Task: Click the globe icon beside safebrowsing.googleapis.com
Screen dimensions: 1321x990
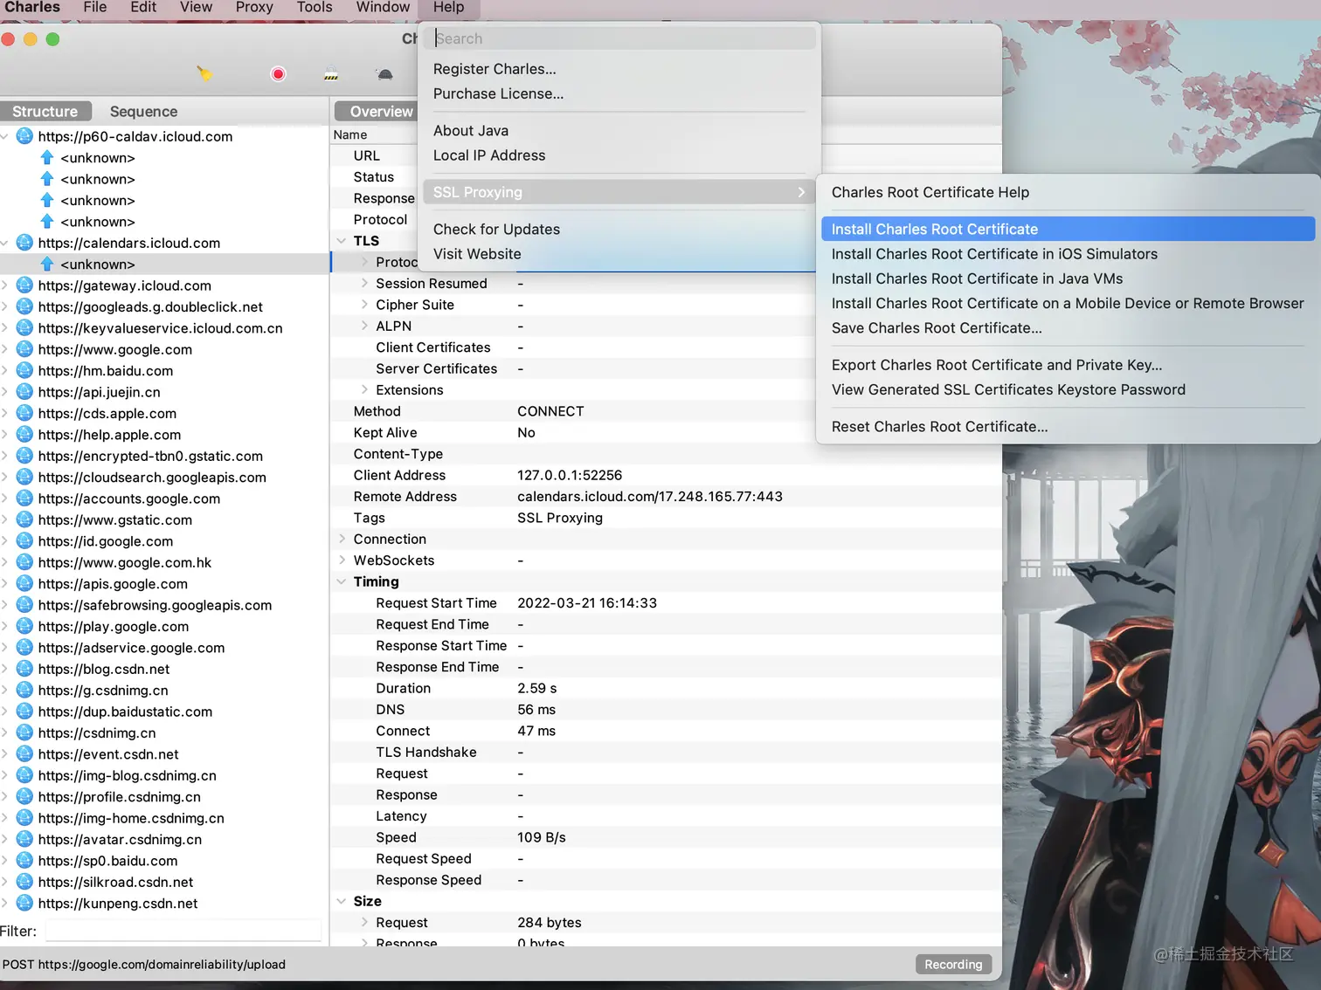Action: [x=24, y=605]
